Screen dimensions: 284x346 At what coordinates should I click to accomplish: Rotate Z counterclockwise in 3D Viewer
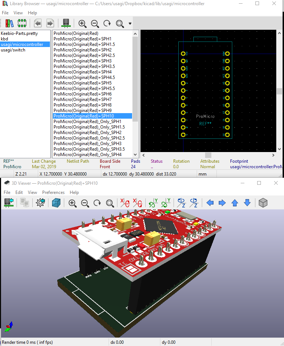194,203
